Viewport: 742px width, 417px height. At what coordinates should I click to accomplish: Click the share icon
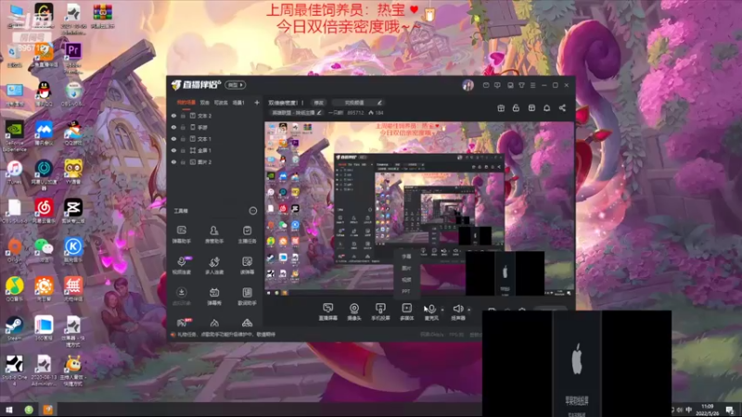point(562,108)
